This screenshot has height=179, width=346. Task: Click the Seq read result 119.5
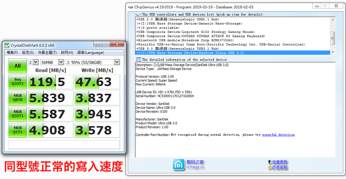pyautogui.click(x=51, y=82)
